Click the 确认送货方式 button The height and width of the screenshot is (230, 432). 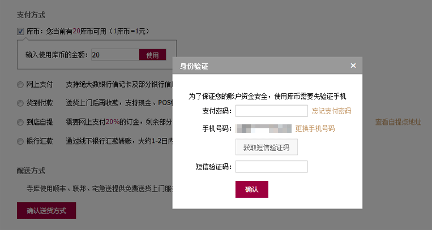(46, 211)
